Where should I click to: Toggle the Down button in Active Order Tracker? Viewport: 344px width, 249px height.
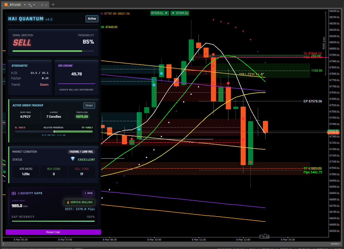point(89,105)
